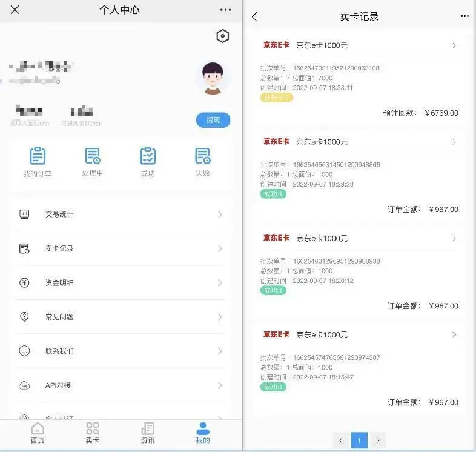Click 成功:1 badge on 18:20:12 order

coord(273,291)
